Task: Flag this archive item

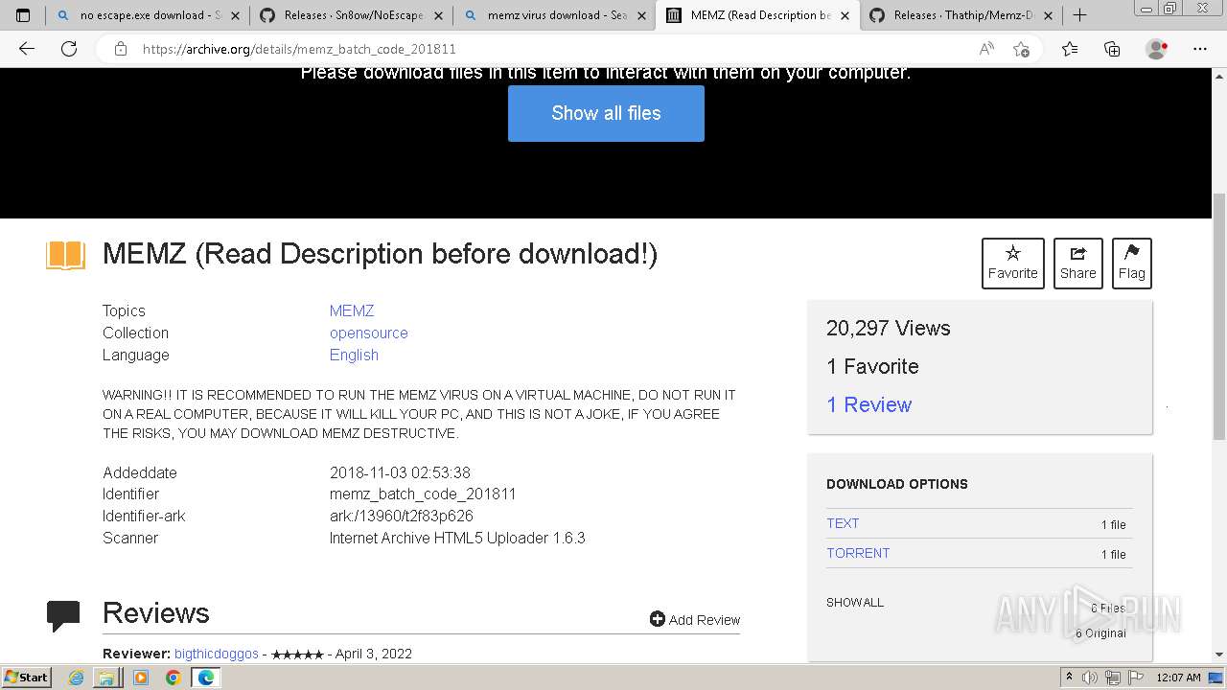Action: [1131, 263]
